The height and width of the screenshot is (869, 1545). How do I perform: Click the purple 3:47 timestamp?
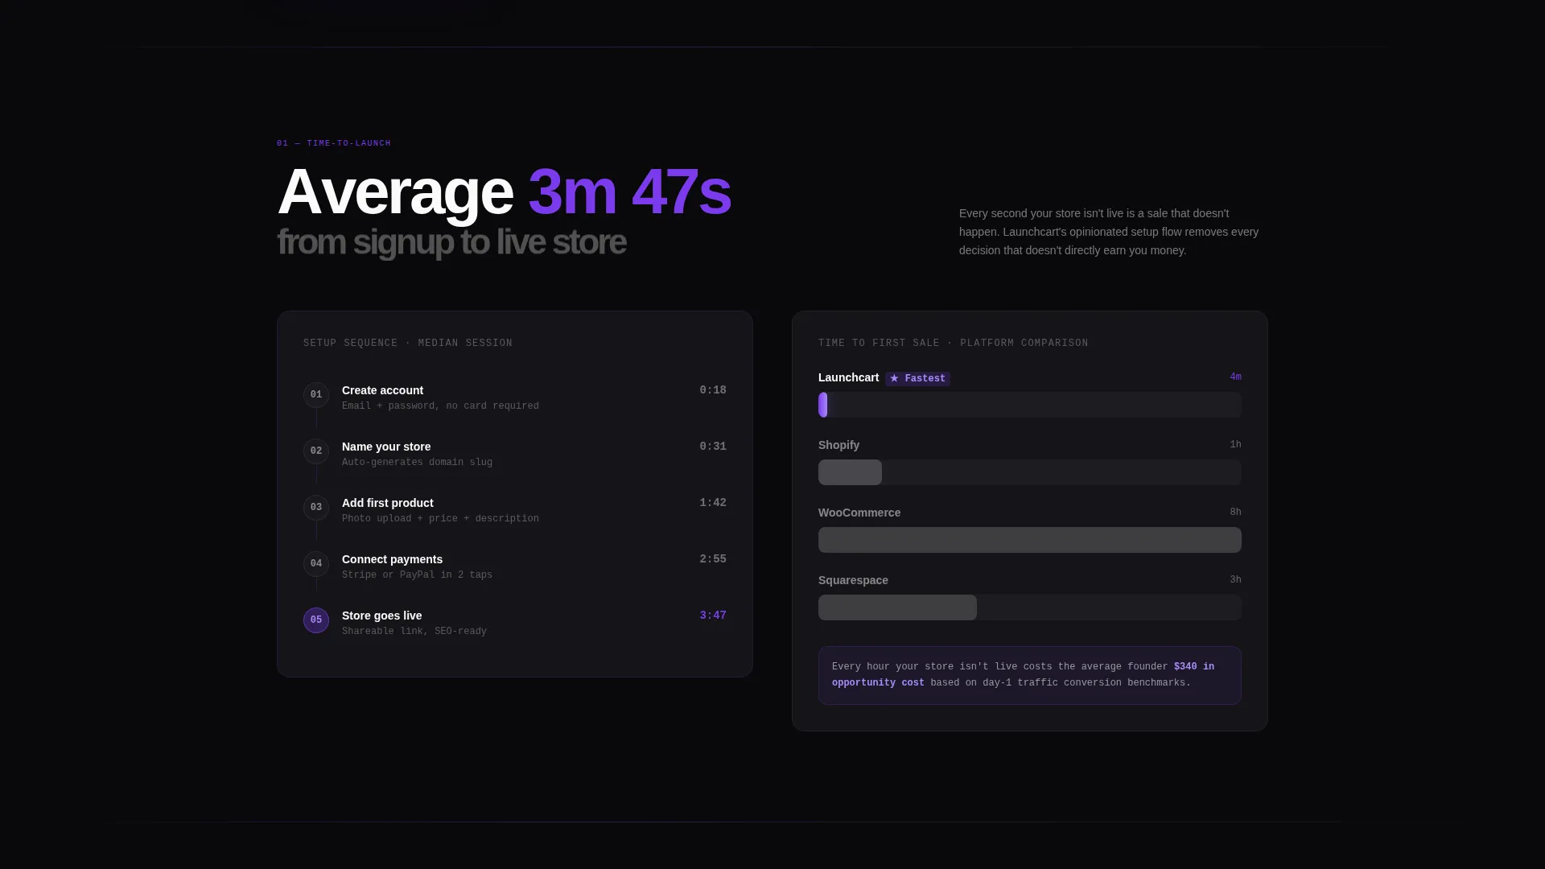[713, 616]
